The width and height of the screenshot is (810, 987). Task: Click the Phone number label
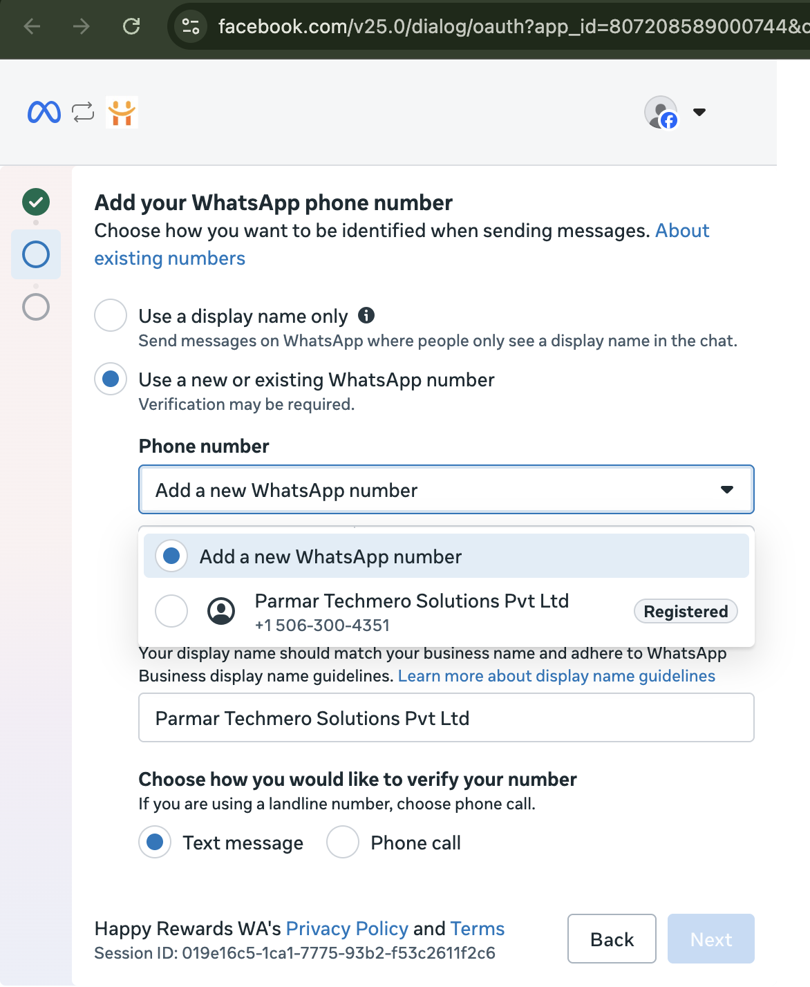(x=204, y=446)
